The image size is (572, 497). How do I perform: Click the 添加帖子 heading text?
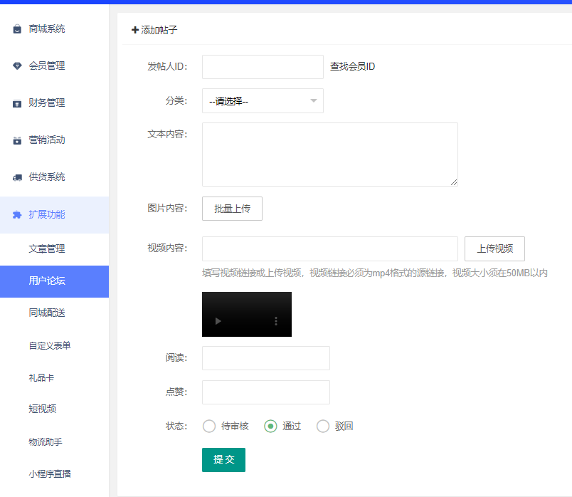(x=159, y=30)
